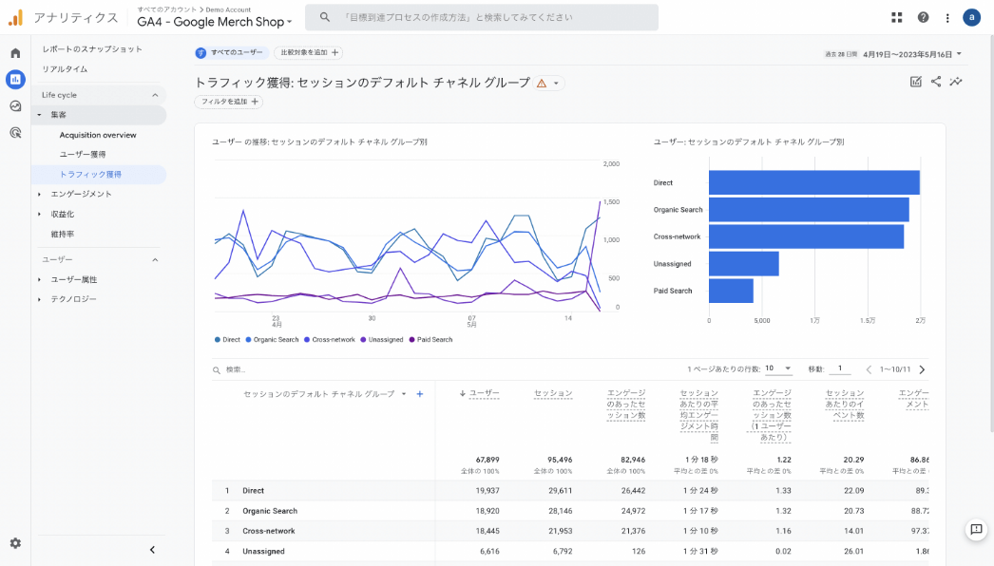Image resolution: width=994 pixels, height=566 pixels.
Task: Open ユーザー獲得 report
Action: click(x=83, y=154)
